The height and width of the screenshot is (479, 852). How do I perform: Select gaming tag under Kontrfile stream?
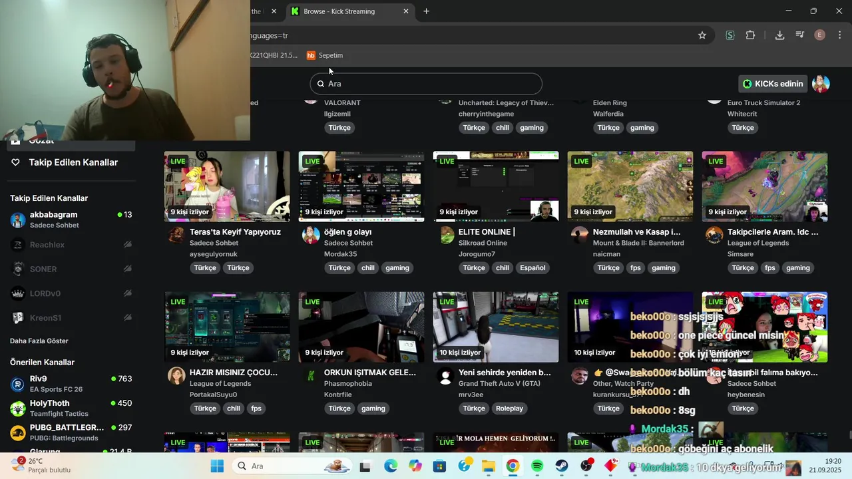[373, 408]
